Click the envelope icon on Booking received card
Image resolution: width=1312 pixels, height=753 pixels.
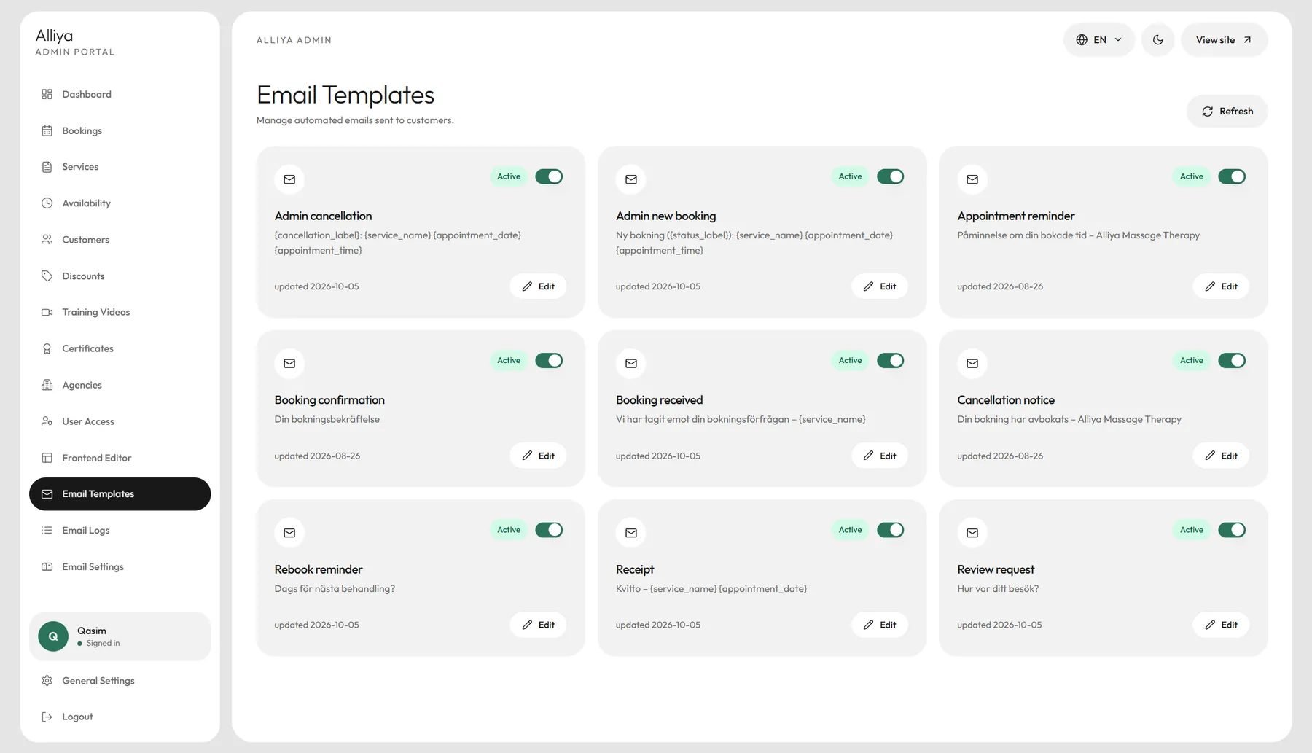631,363
